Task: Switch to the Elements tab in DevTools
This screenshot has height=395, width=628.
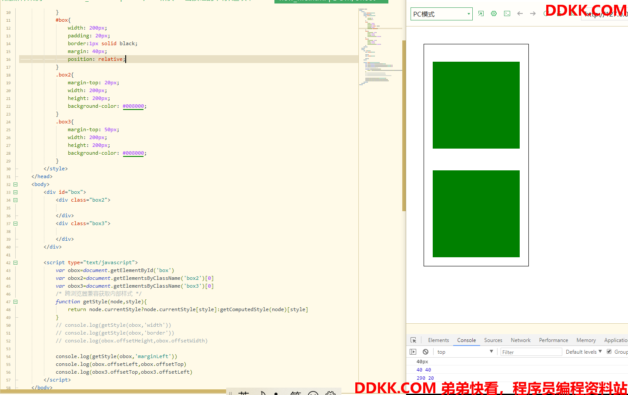Action: pos(438,340)
